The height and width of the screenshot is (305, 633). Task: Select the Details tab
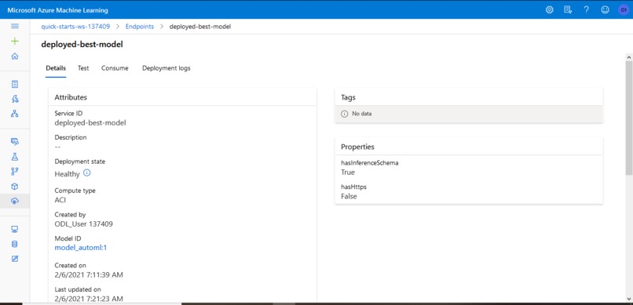tap(56, 68)
